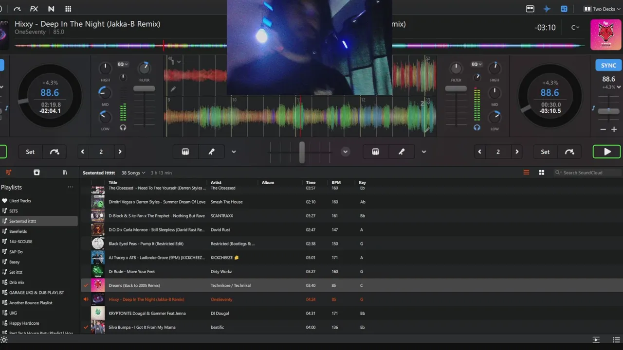Image resolution: width=623 pixels, height=350 pixels.
Task: Toggle the mixer view icon in top right
Action: click(564, 9)
